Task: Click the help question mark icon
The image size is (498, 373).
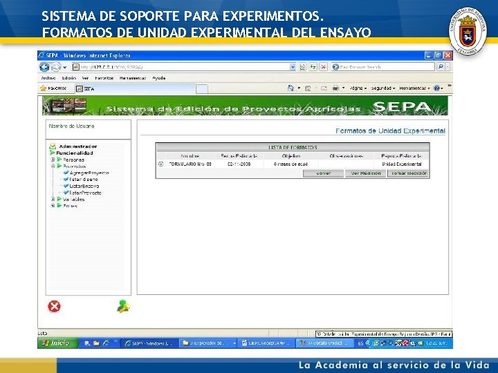Action: pyautogui.click(x=437, y=88)
